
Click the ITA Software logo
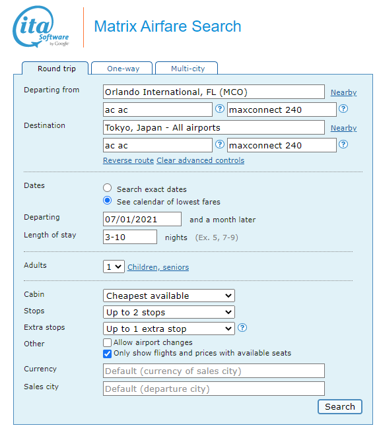41,26
